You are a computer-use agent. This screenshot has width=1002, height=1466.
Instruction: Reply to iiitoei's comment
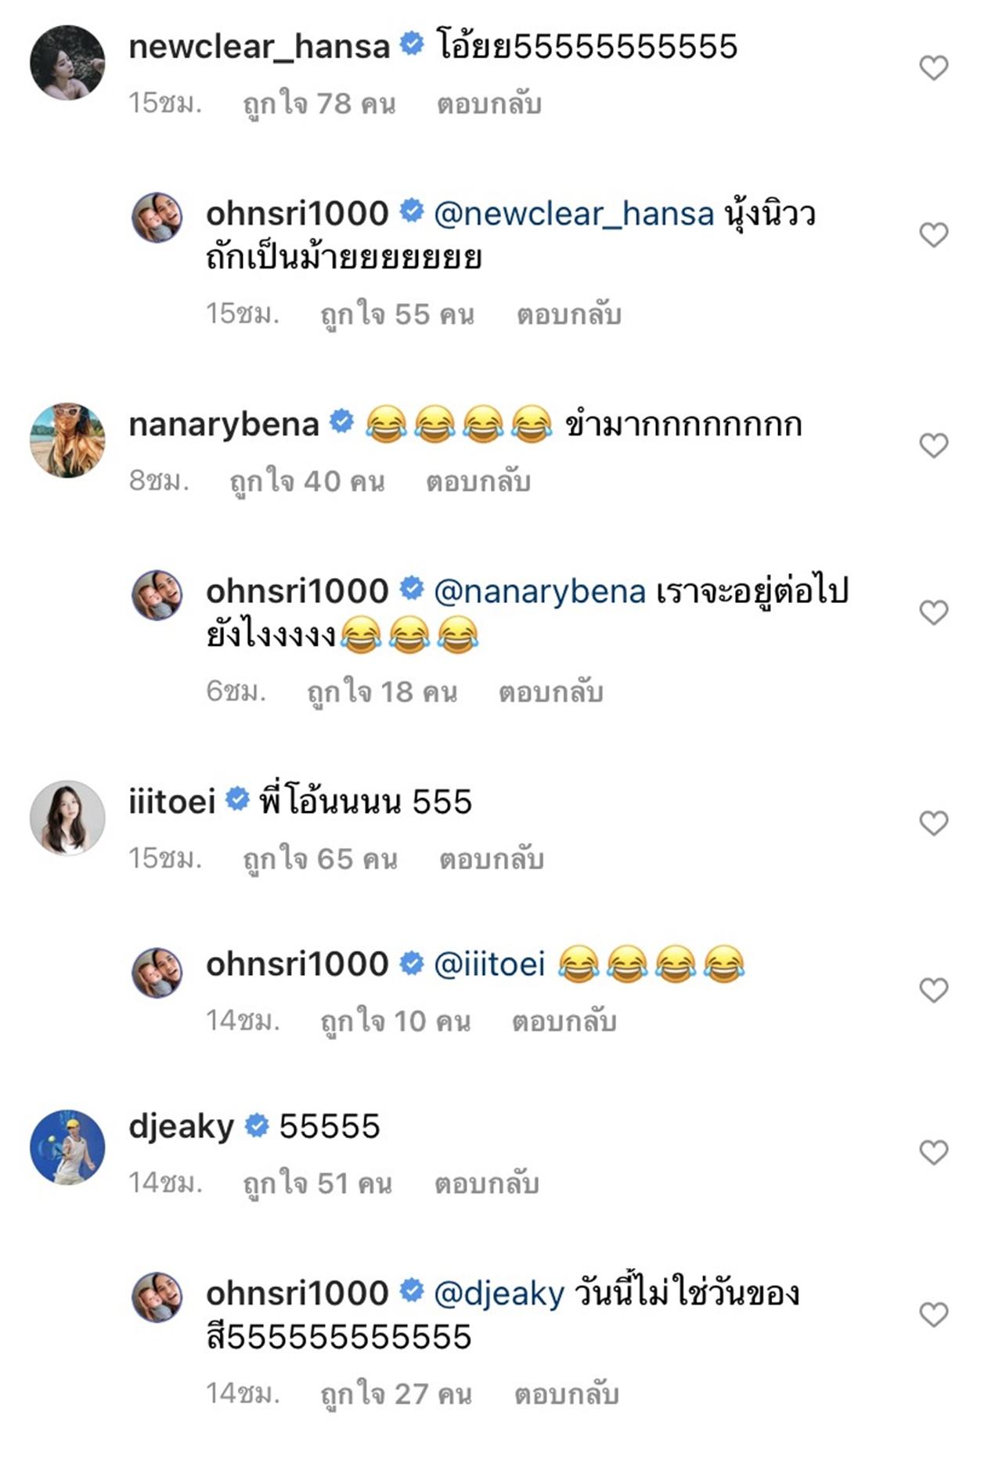point(491,859)
